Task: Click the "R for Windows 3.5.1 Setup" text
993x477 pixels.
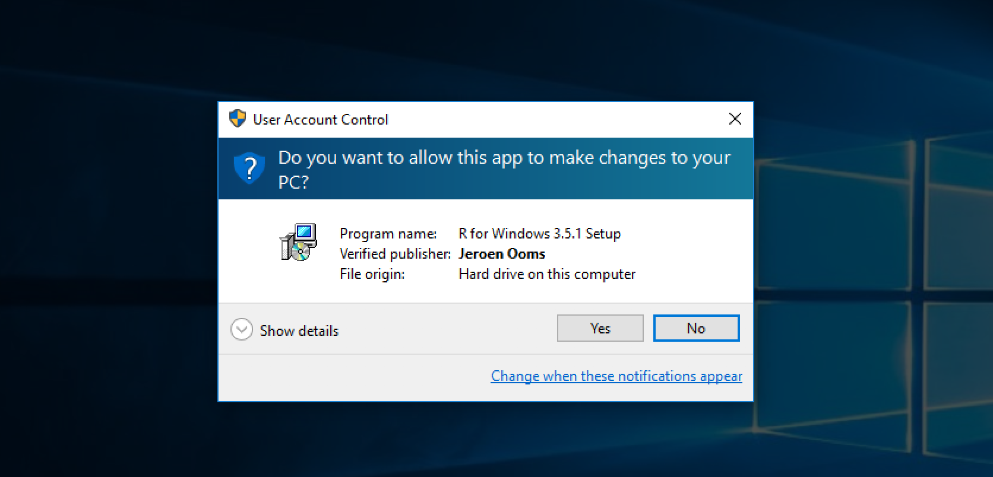Action: click(x=539, y=234)
